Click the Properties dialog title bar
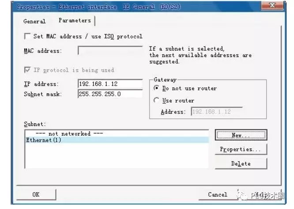Viewport: 294px width, 209px height. point(132,7)
